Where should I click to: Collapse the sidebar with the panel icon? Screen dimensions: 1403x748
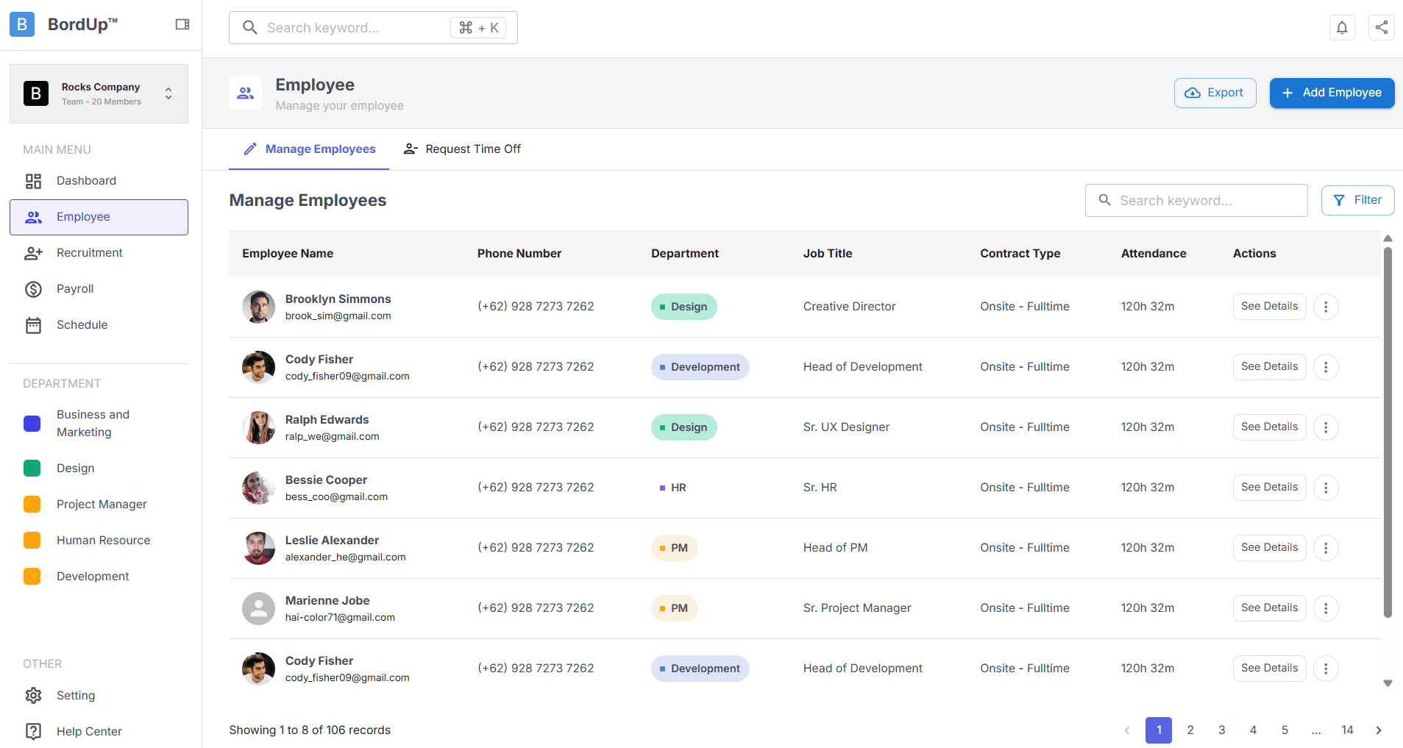[182, 24]
